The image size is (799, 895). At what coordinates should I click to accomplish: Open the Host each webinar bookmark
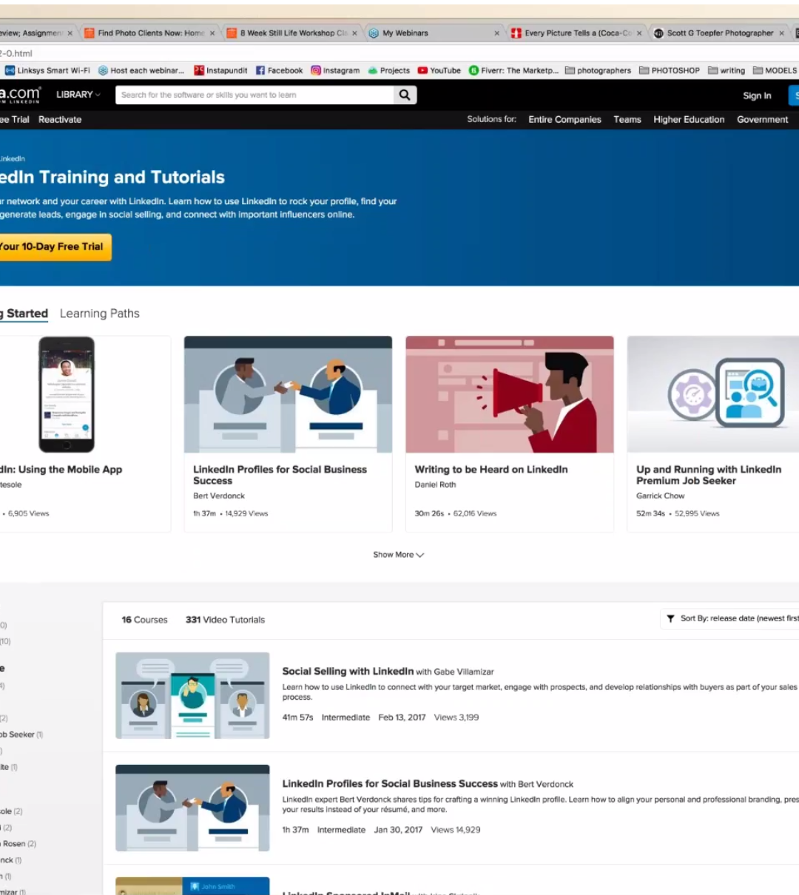(141, 71)
